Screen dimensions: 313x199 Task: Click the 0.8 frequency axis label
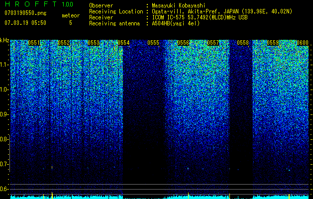pyautogui.click(x=3, y=139)
